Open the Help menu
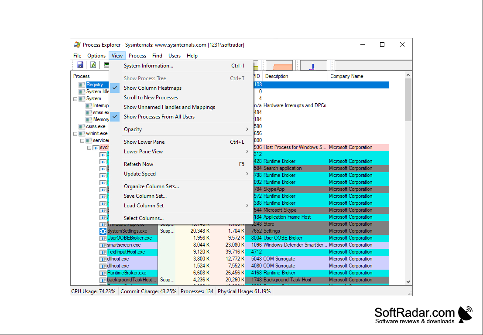The width and height of the screenshot is (483, 335). tap(192, 56)
